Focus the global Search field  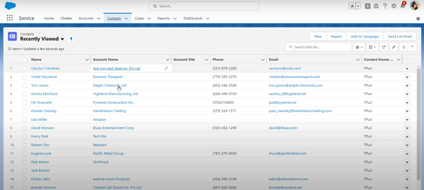(x=204, y=6)
